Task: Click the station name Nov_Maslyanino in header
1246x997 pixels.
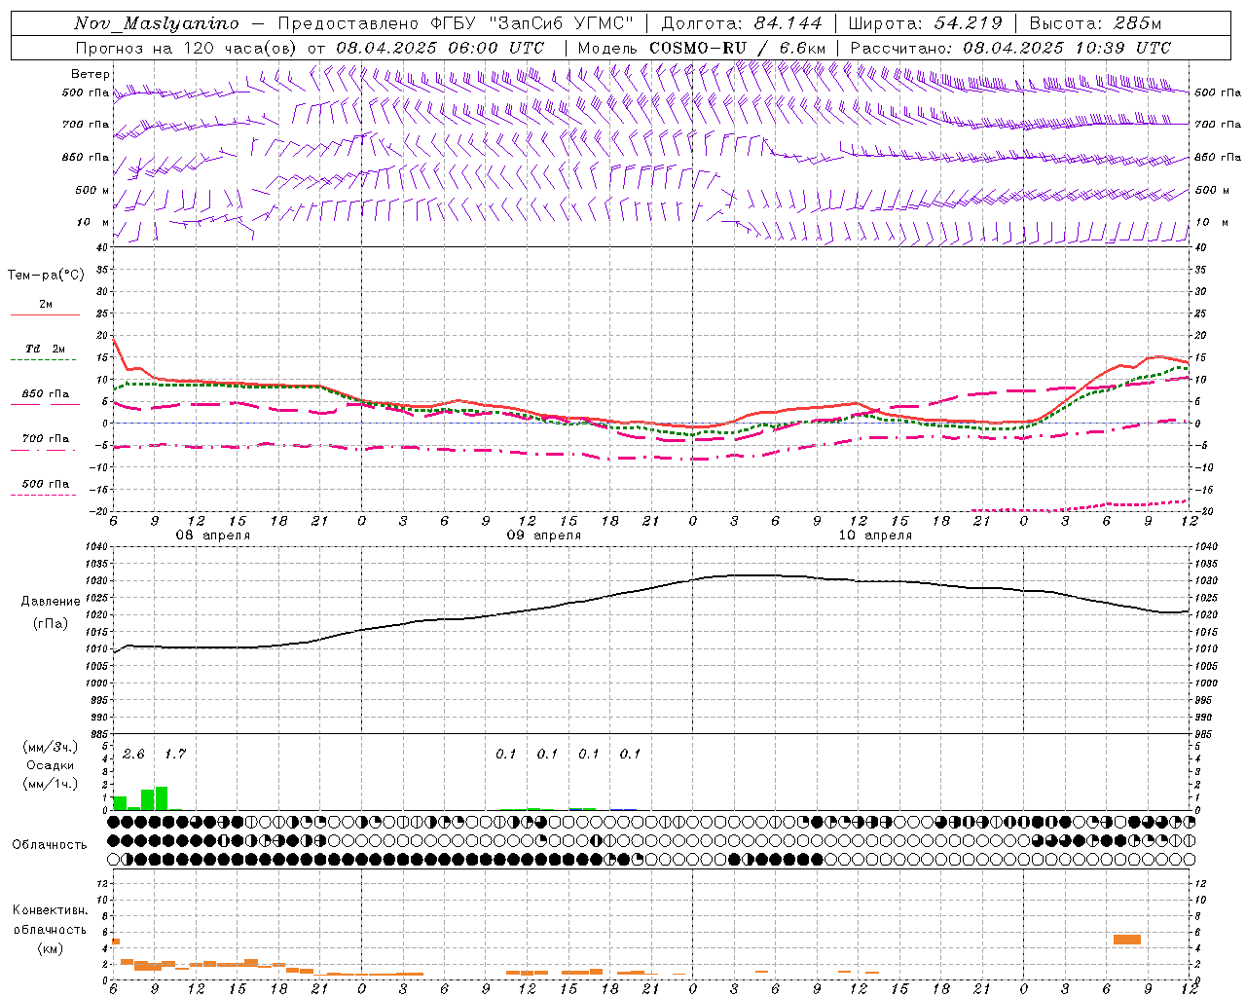Action: pyautogui.click(x=157, y=23)
